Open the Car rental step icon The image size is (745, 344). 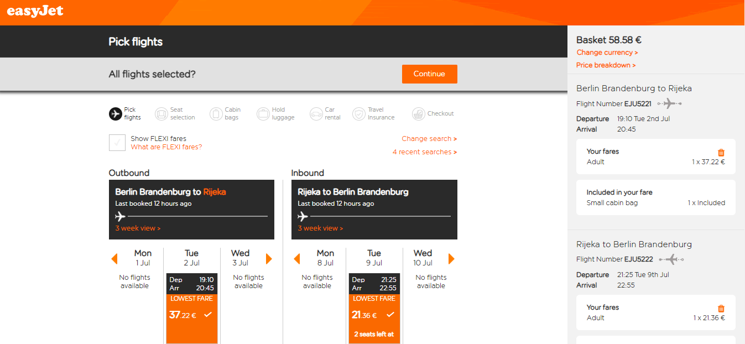316,114
